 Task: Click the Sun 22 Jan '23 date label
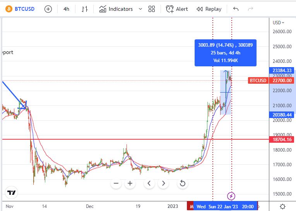coord(223,206)
